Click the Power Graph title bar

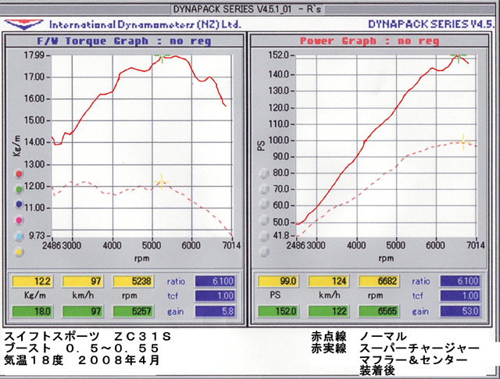(370, 41)
